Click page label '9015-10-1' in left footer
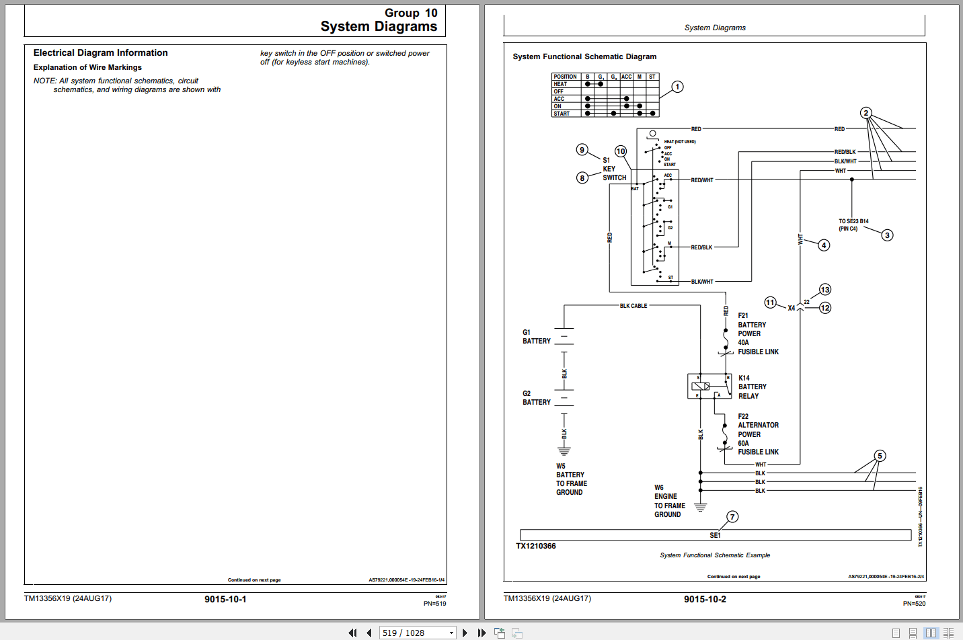This screenshot has width=963, height=640. tap(225, 599)
